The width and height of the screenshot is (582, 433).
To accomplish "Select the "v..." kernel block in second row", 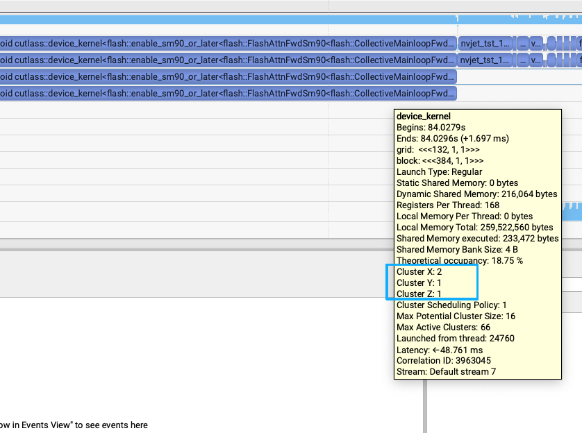I will click(x=535, y=60).
